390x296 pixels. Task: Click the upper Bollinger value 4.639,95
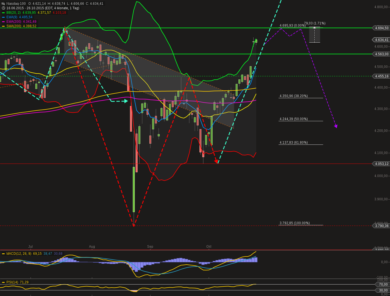tap(29, 13)
